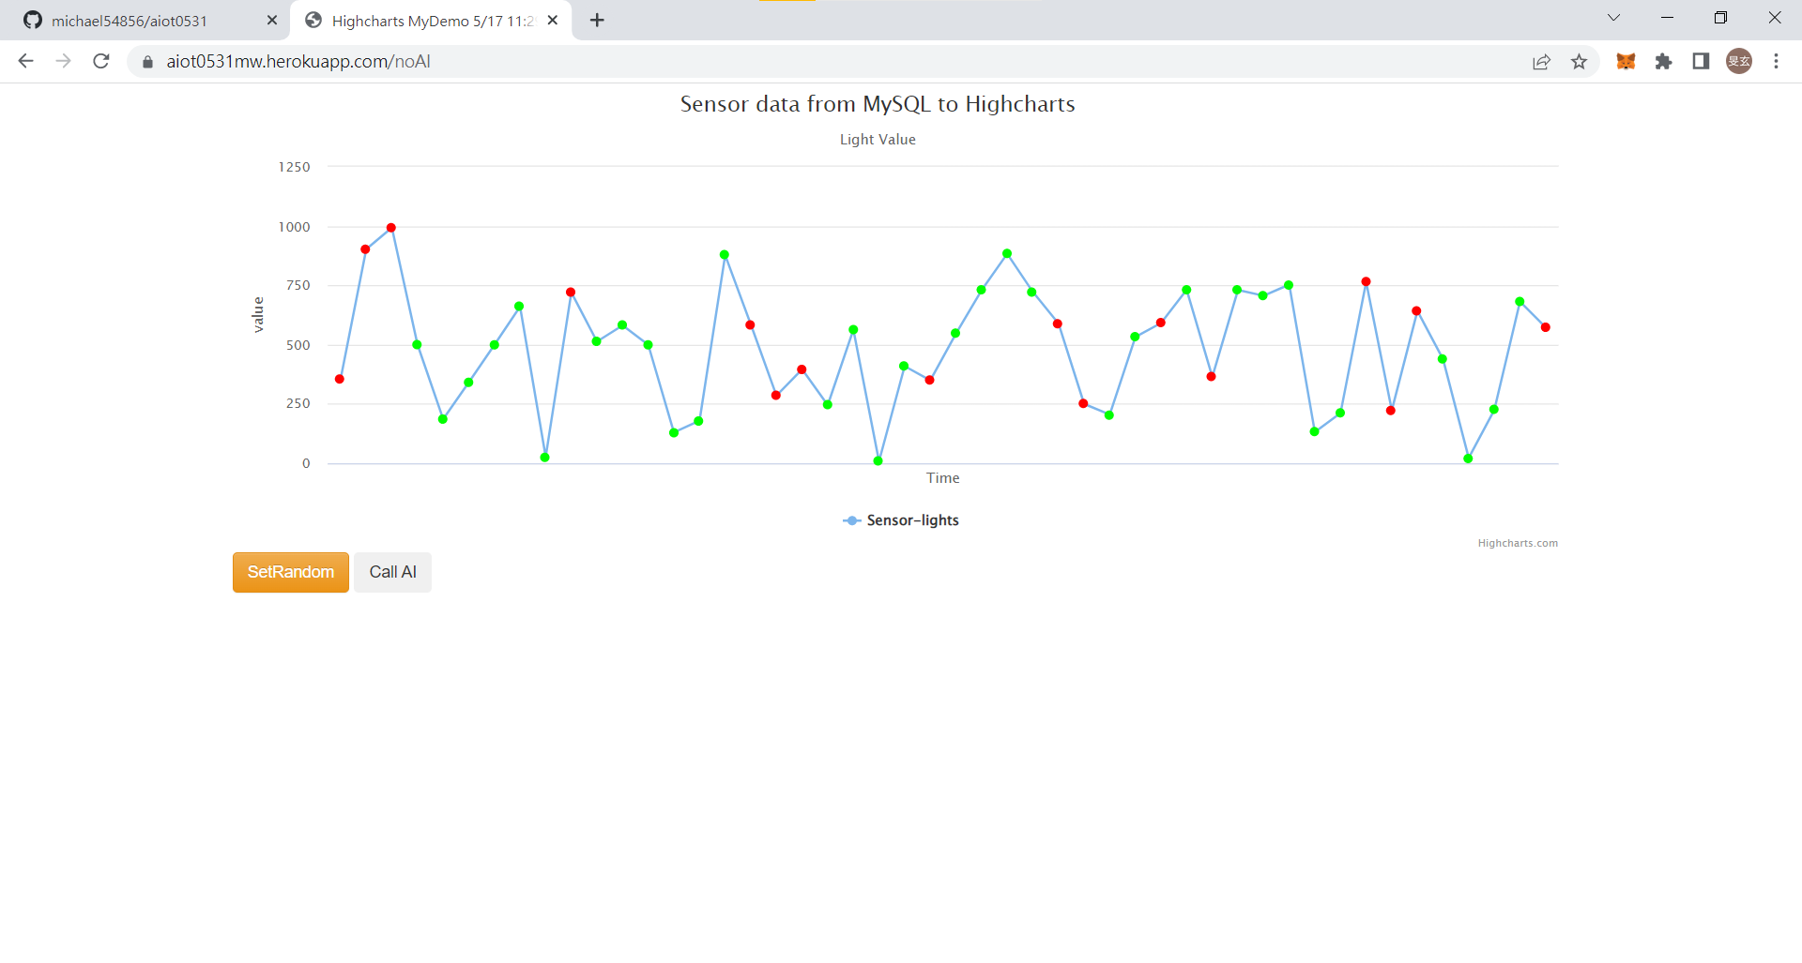1802x963 pixels.
Task: Minimize the browser window
Action: point(1667,18)
